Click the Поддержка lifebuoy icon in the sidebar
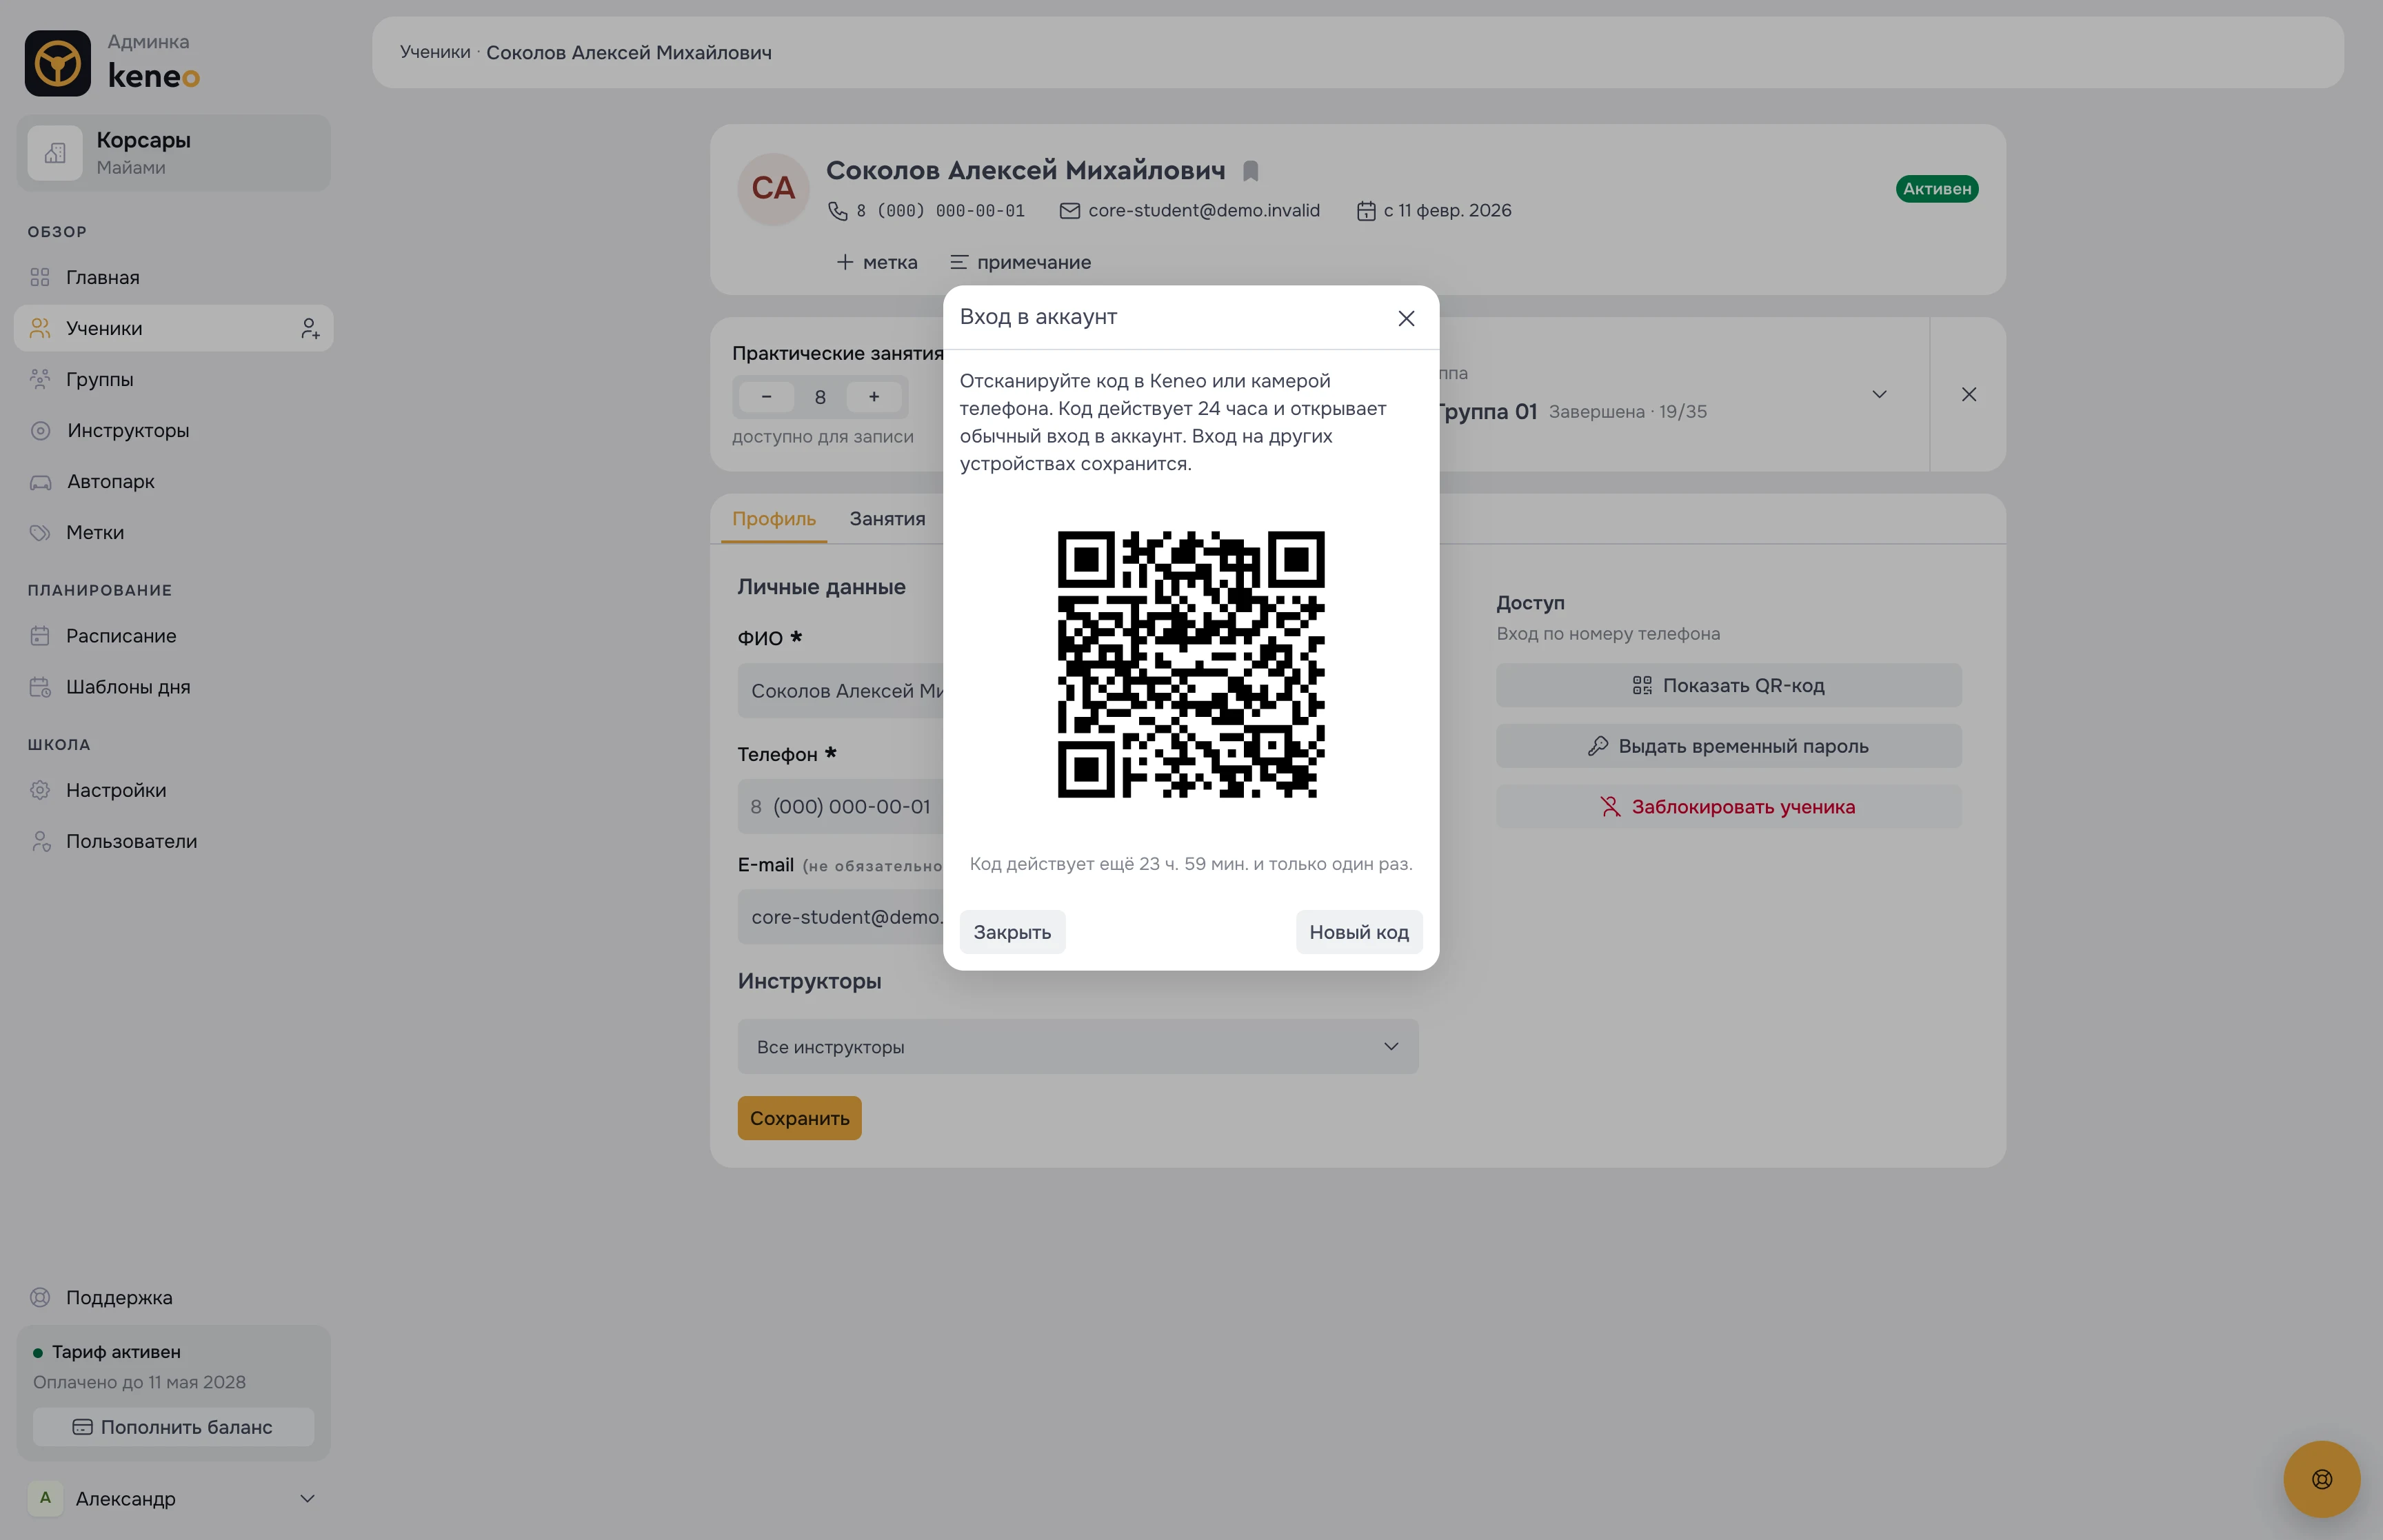 coord(40,1297)
